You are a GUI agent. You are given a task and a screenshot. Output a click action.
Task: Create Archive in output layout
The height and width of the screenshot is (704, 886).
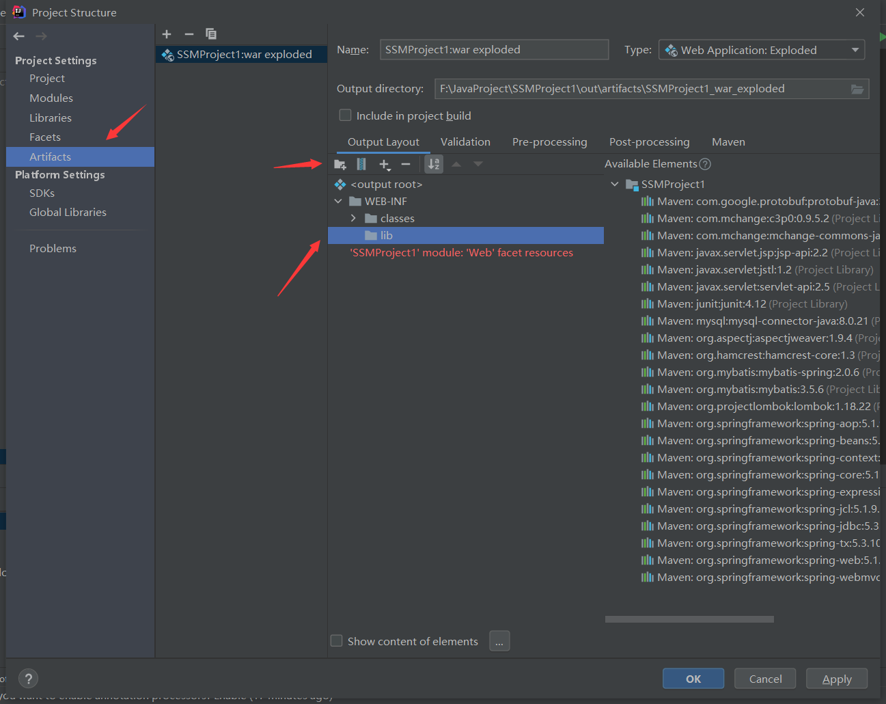tap(361, 164)
